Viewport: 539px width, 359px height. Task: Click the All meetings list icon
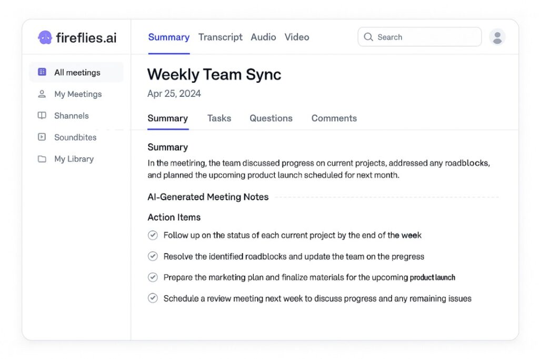[x=42, y=73]
